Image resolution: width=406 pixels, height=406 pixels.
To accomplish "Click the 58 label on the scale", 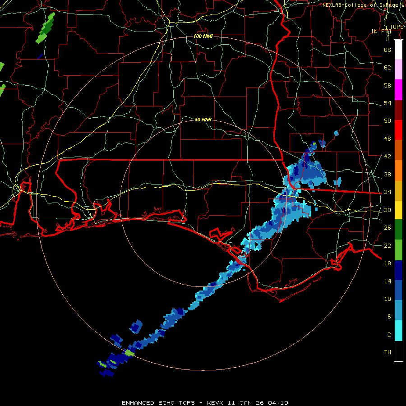I will (x=388, y=85).
